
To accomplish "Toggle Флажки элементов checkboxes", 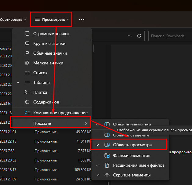I will pos(131,155).
